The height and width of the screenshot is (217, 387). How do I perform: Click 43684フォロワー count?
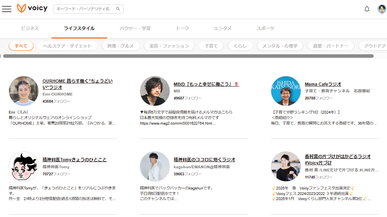click(56, 101)
